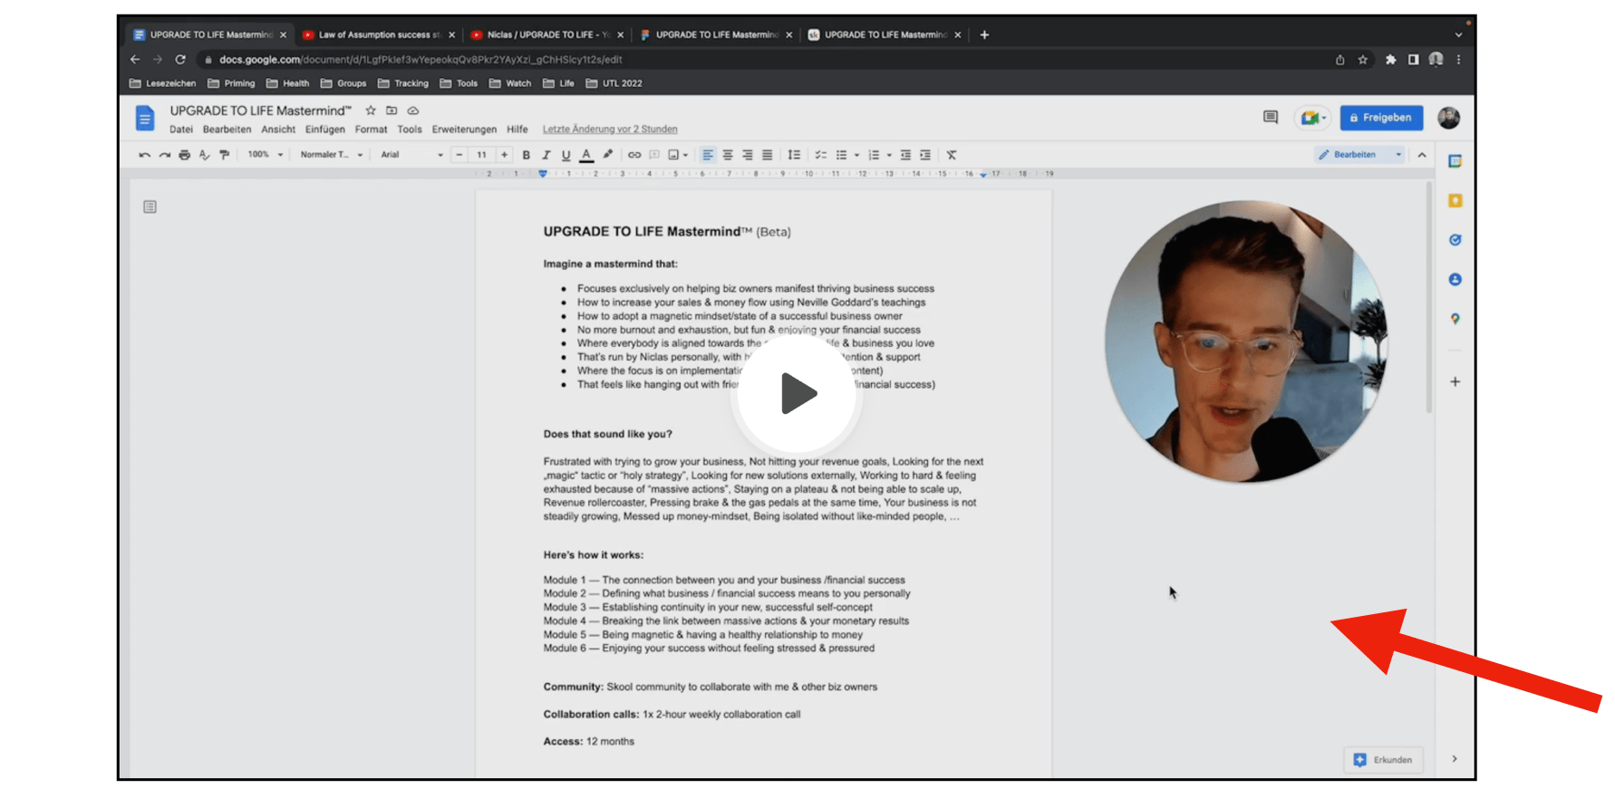The height and width of the screenshot is (808, 1615).
Task: Toggle underline formatting
Action: pos(566,155)
